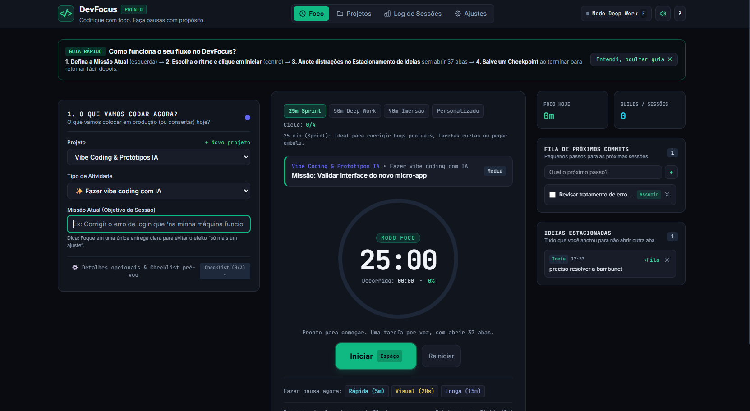Click '+ Novo projeto' link

pyautogui.click(x=227, y=142)
